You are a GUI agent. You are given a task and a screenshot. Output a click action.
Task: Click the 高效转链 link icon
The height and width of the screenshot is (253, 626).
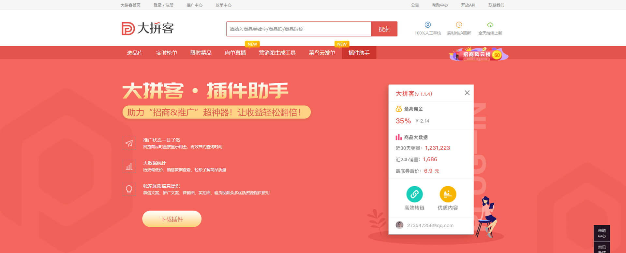414,194
